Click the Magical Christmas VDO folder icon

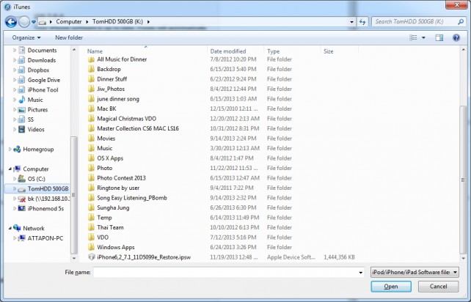coord(91,119)
